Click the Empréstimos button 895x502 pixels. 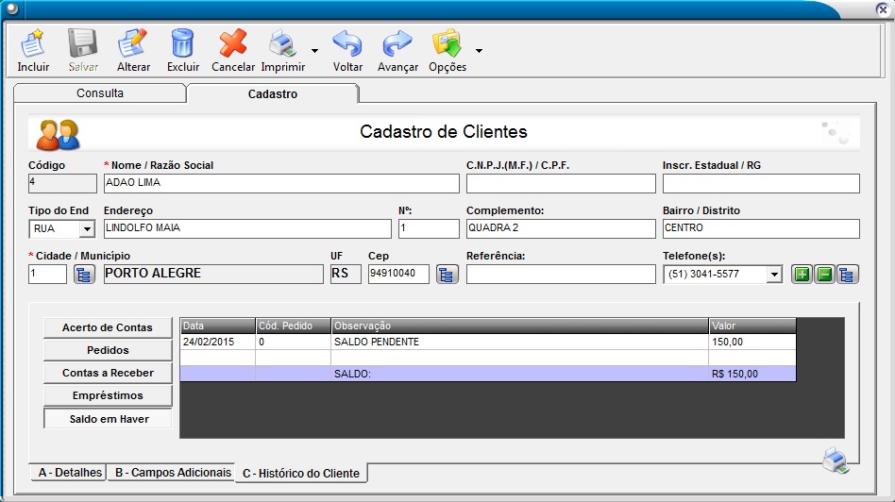(x=108, y=395)
